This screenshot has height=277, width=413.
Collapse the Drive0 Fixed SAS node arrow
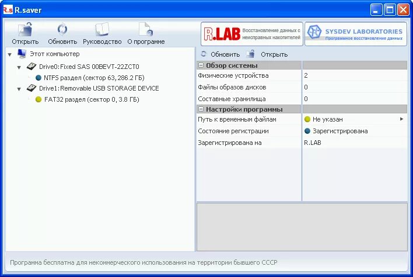[19, 67]
